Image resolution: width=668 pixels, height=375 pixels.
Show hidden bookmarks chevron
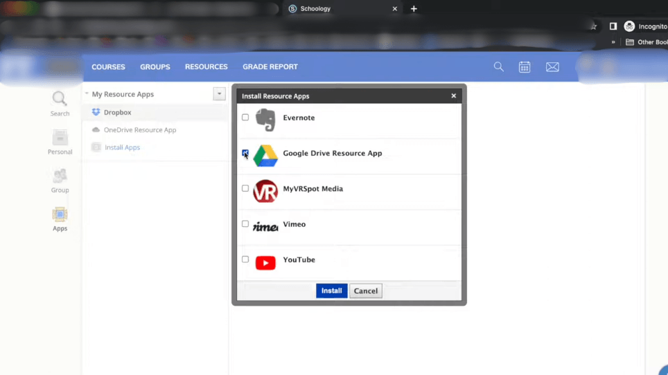pyautogui.click(x=613, y=42)
